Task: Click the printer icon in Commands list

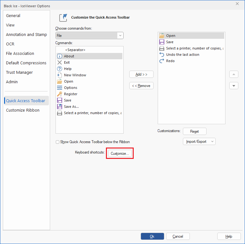Action: (x=60, y=113)
